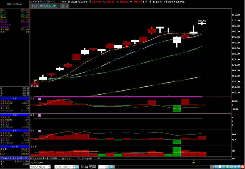This screenshot has height=169, width=245.
Task: Click the SMA10 legend row
Action: [15, 13]
